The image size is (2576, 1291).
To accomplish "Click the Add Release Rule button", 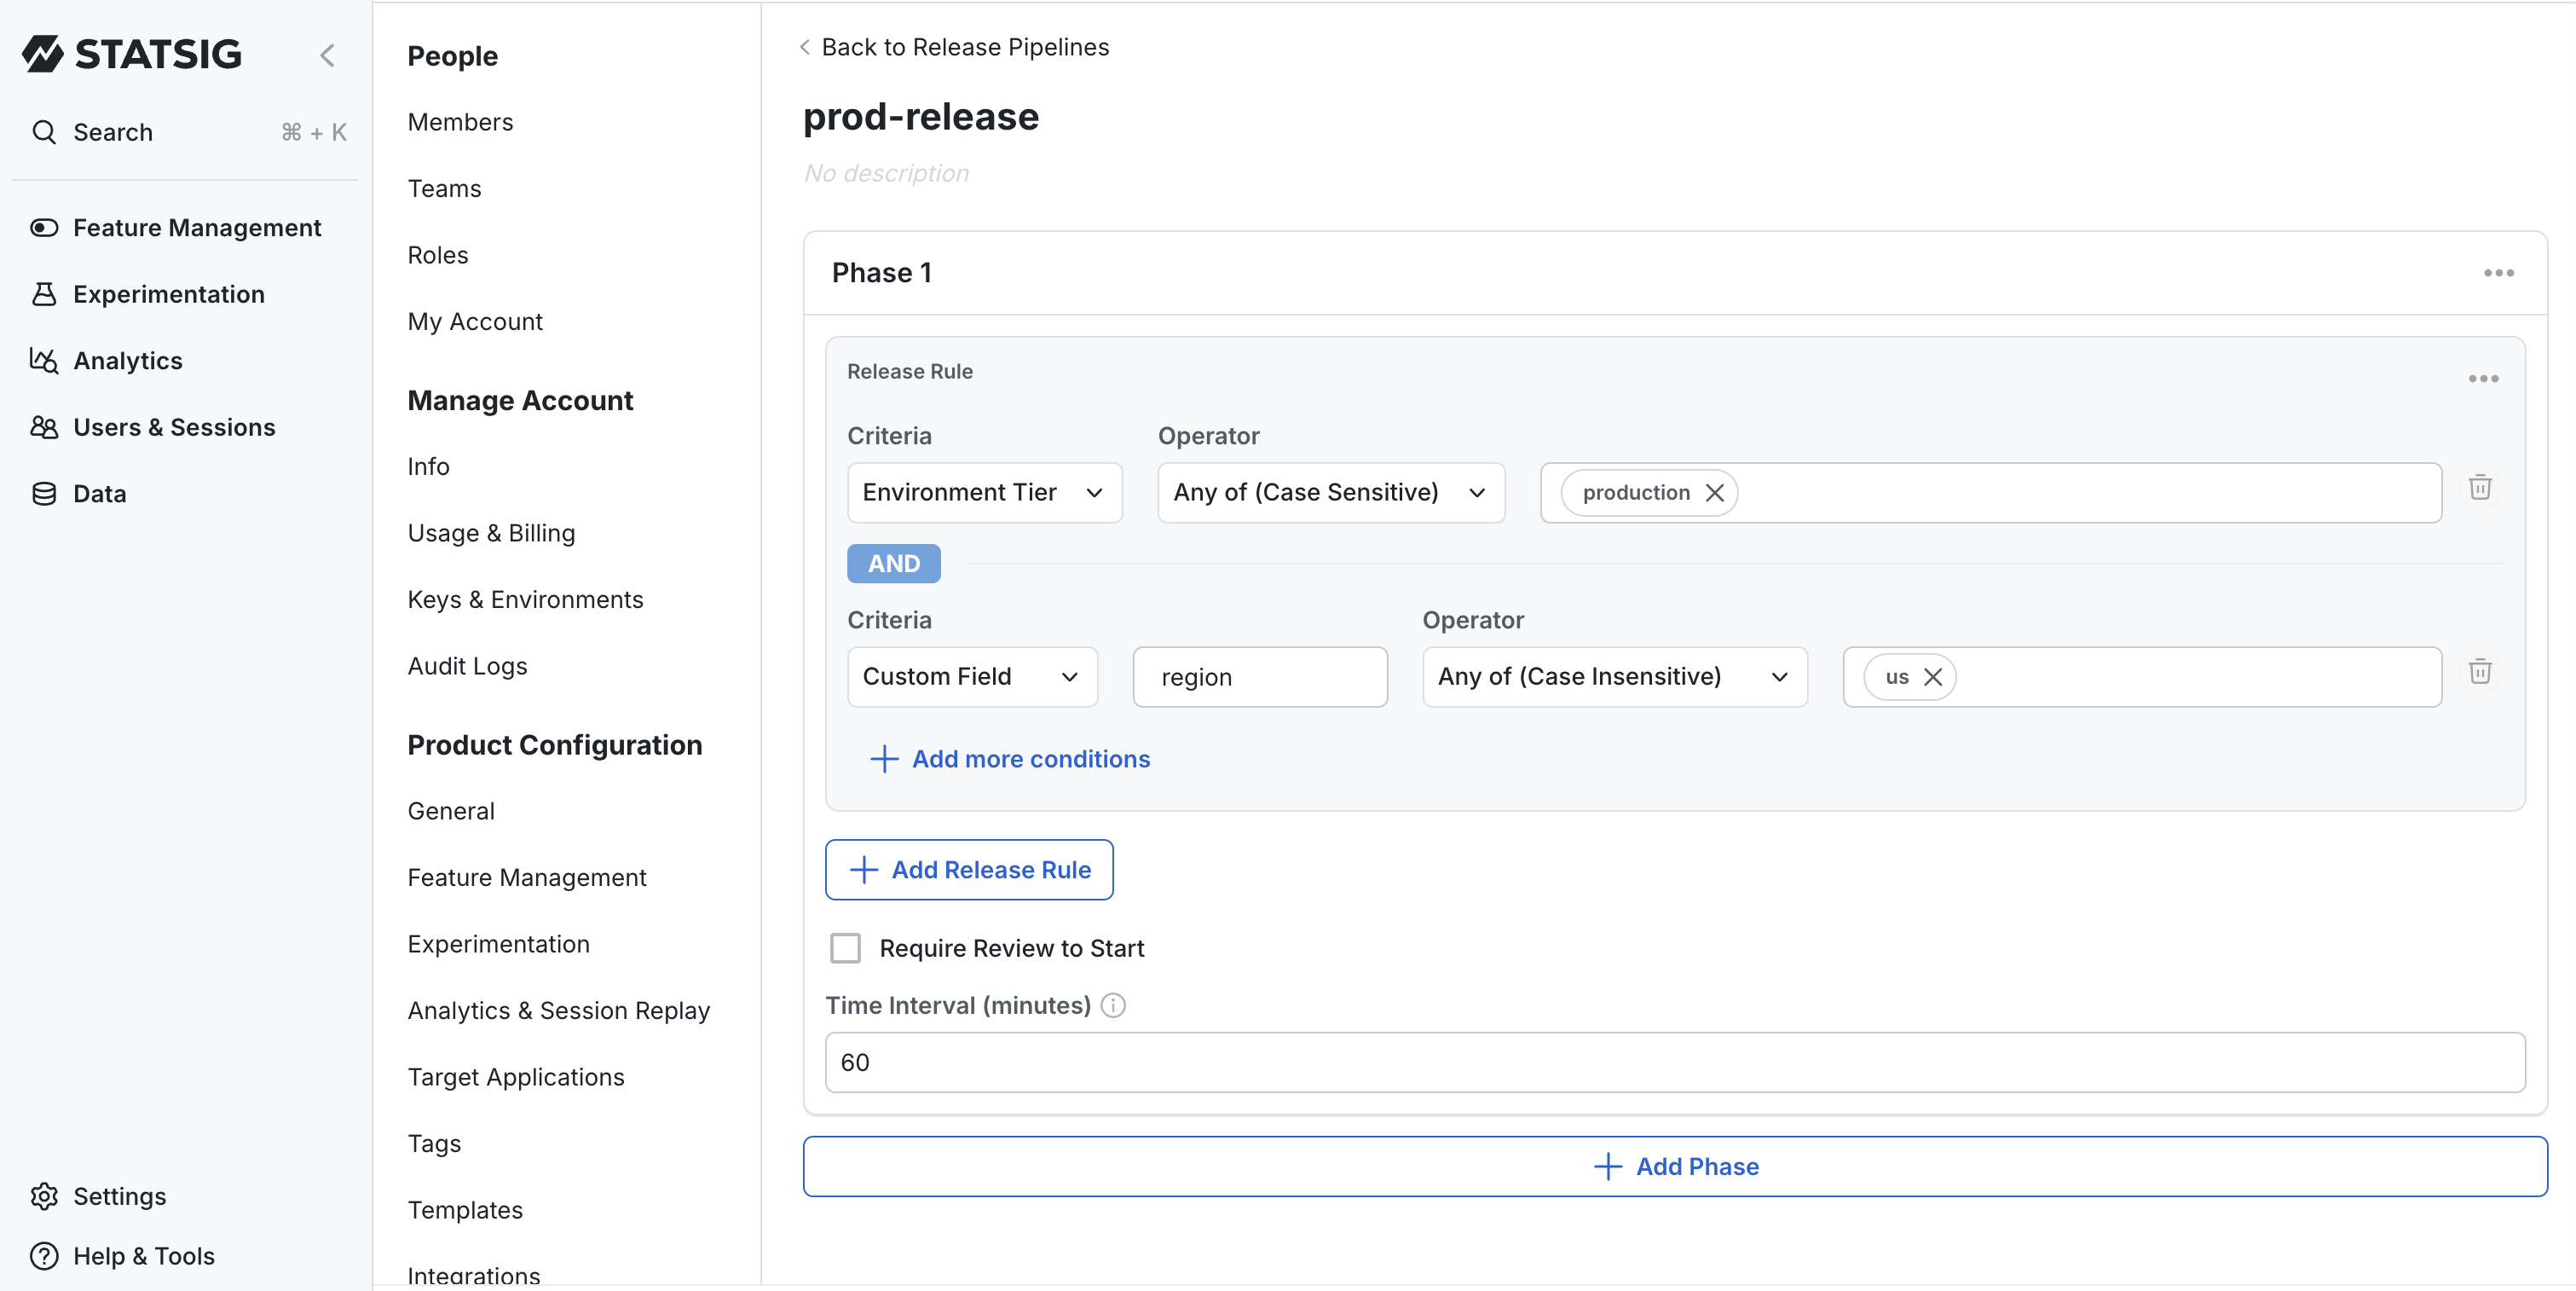I will 968,870.
